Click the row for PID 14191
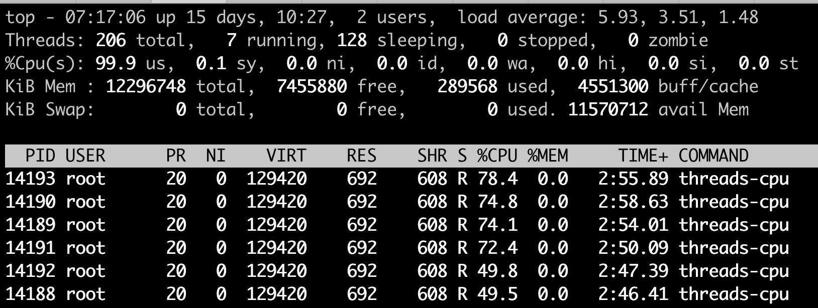The width and height of the screenshot is (818, 308). (x=30, y=248)
